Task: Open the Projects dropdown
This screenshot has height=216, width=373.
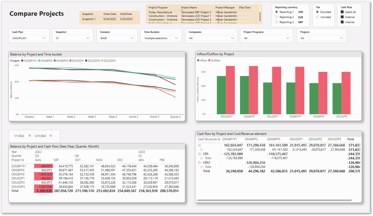Action: 322,38
